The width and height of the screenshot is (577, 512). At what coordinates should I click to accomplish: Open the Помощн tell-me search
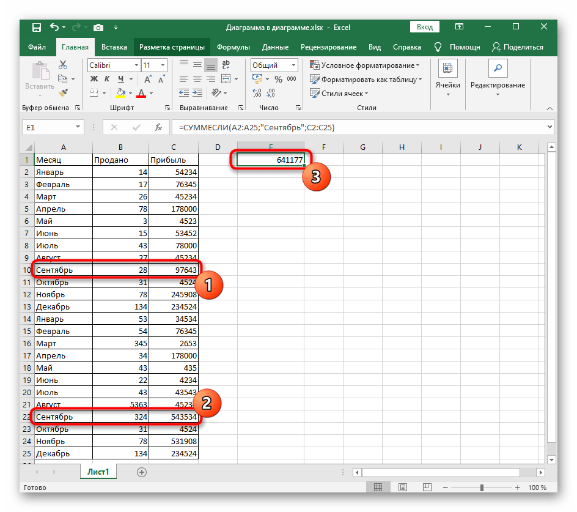click(x=457, y=47)
